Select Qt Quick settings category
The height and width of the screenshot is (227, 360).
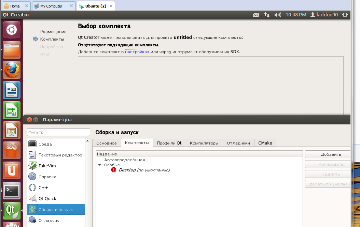coord(56,198)
